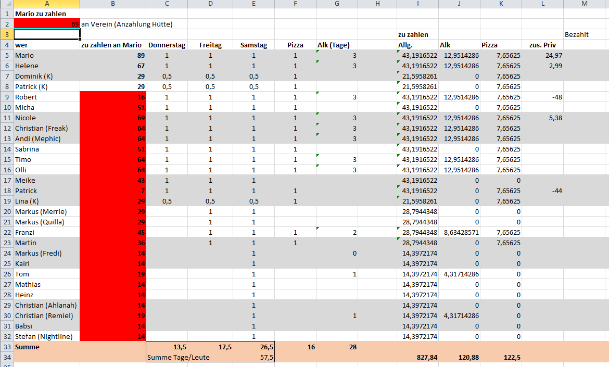The image size is (609, 367).
Task: Select empty active cell A3
Action: click(47, 34)
